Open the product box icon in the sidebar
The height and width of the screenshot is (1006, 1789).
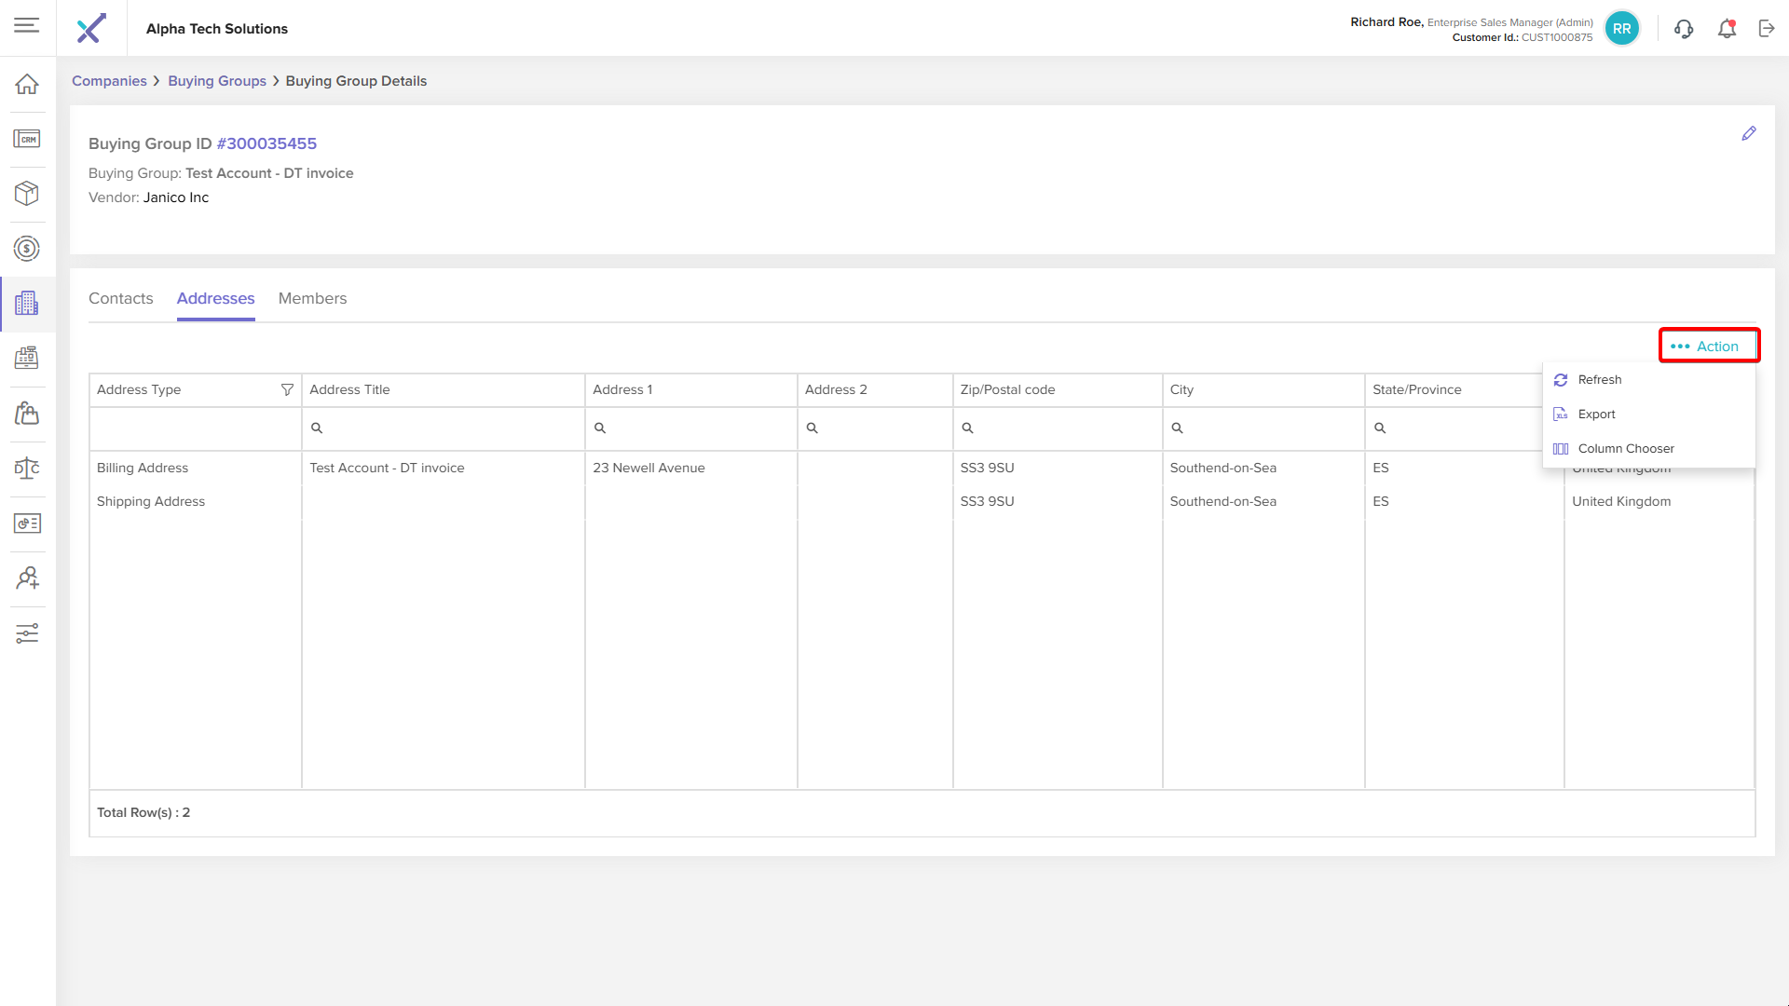click(27, 193)
